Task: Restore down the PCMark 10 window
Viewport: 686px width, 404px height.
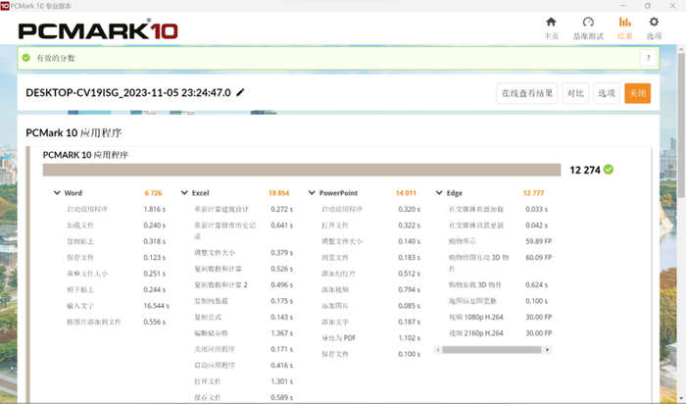Action: click(x=648, y=6)
